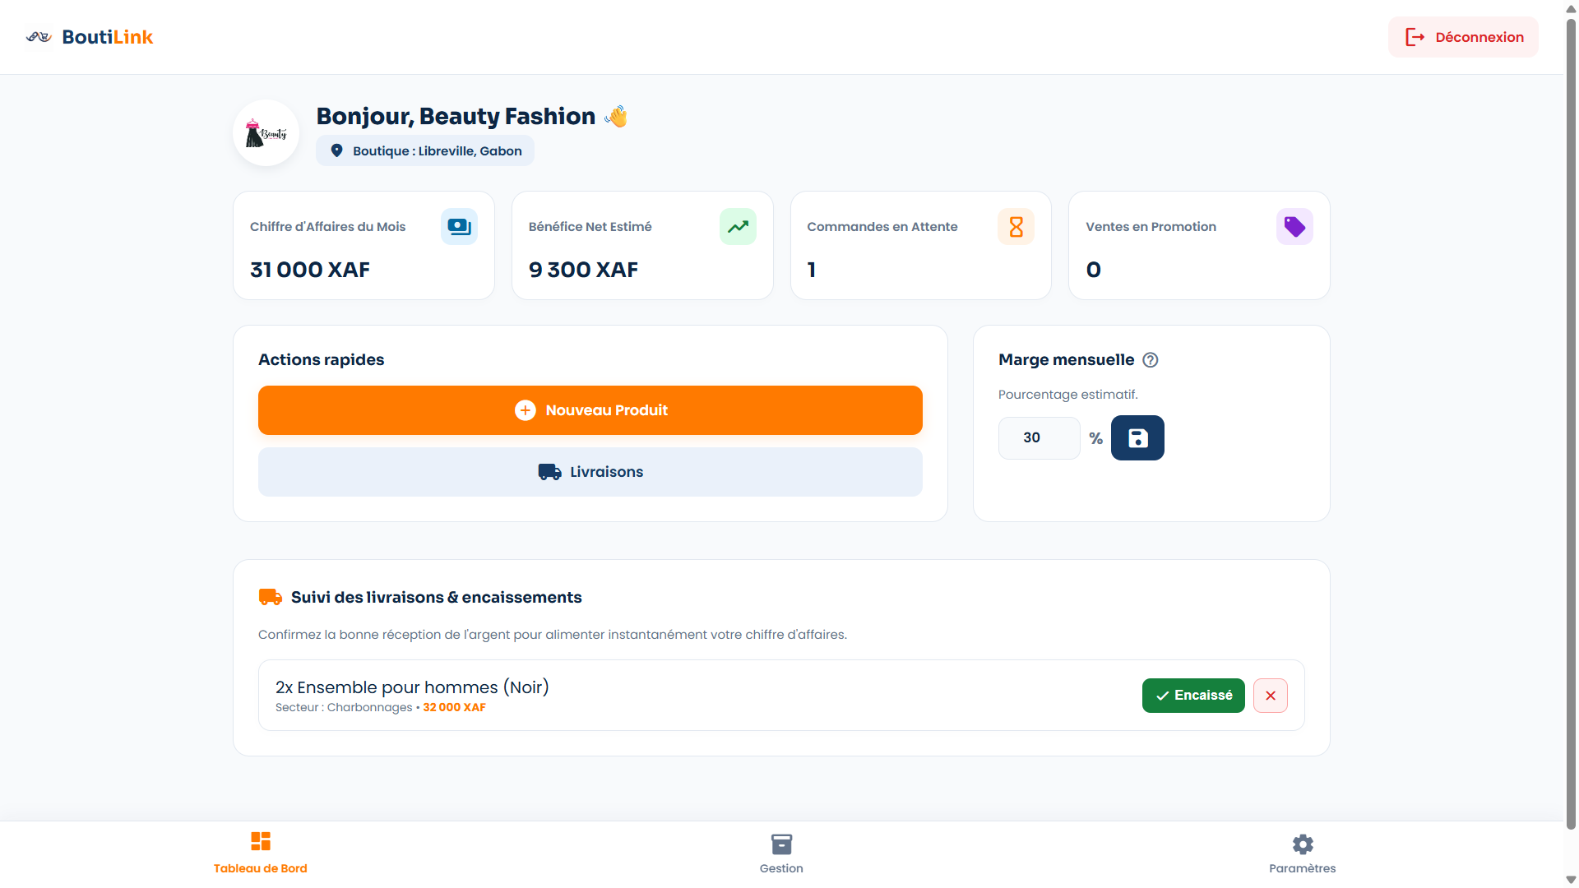Click the Ventes en Promotion tag icon
Image resolution: width=1579 pixels, height=888 pixels.
(1294, 226)
